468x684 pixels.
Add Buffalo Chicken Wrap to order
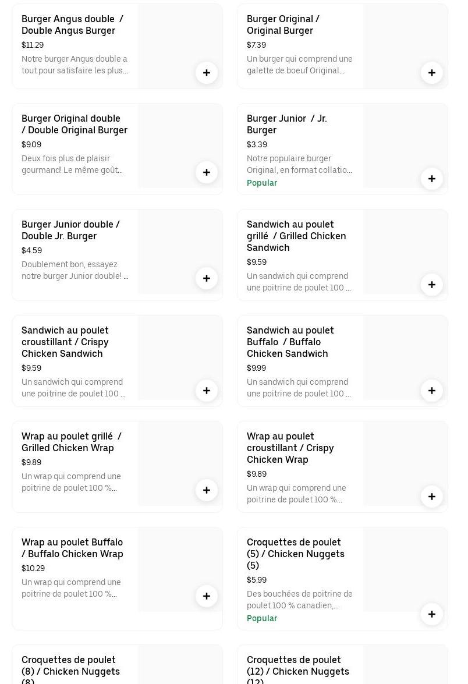[207, 596]
